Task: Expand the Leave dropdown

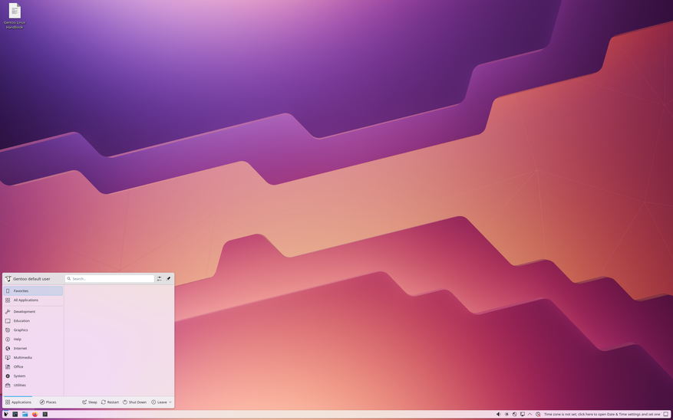Action: pos(161,402)
